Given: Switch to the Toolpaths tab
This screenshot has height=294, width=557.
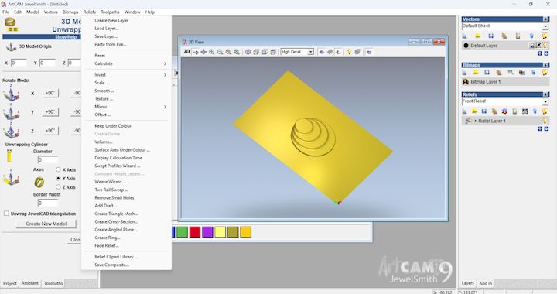Looking at the screenshot, I should (x=53, y=283).
